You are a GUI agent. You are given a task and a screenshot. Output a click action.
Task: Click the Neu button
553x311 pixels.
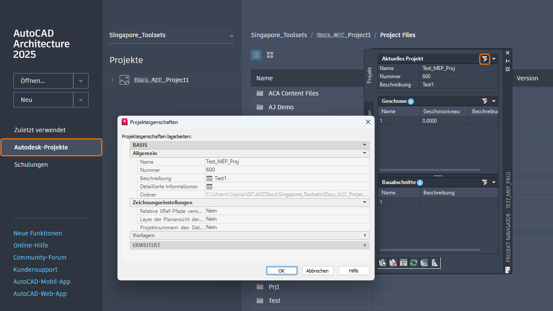click(x=43, y=100)
